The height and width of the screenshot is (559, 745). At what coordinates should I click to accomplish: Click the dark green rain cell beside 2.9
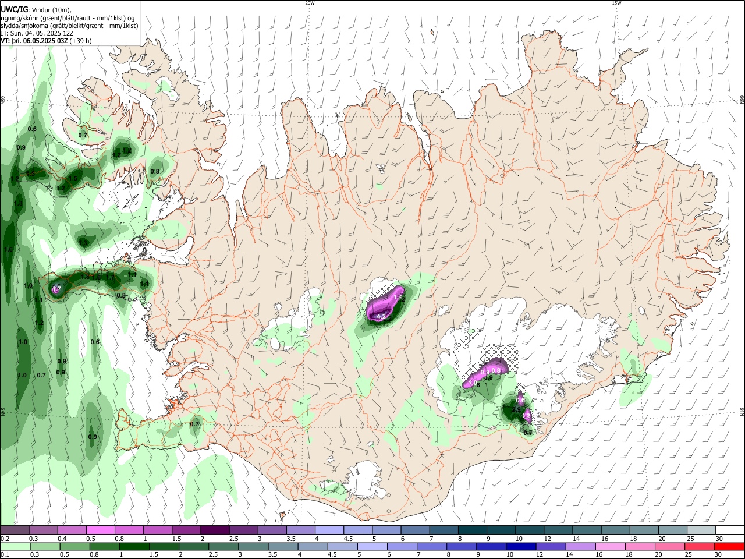(x=510, y=411)
